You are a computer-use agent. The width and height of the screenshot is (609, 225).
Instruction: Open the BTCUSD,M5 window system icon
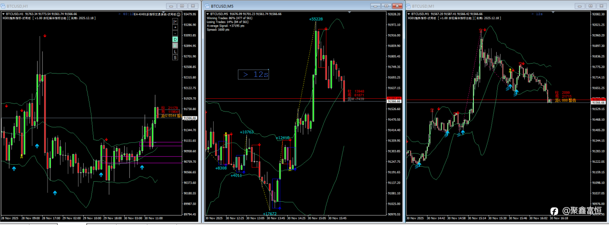click(208, 6)
